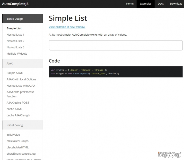Select Simple List in sidebar
184x160 pixels.
(14, 28)
